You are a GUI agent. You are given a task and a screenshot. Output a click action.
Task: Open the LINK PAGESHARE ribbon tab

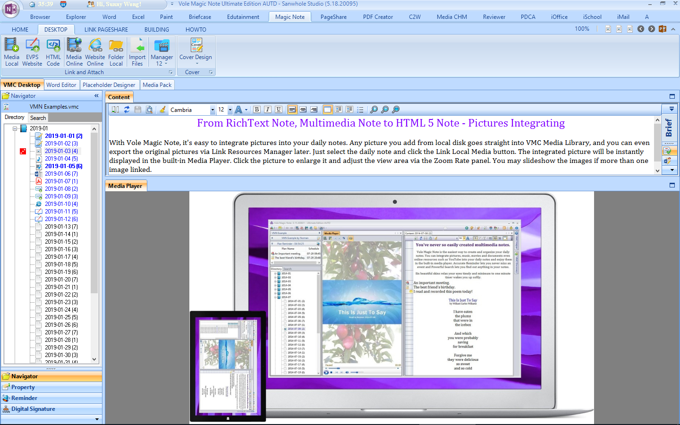[x=106, y=29]
